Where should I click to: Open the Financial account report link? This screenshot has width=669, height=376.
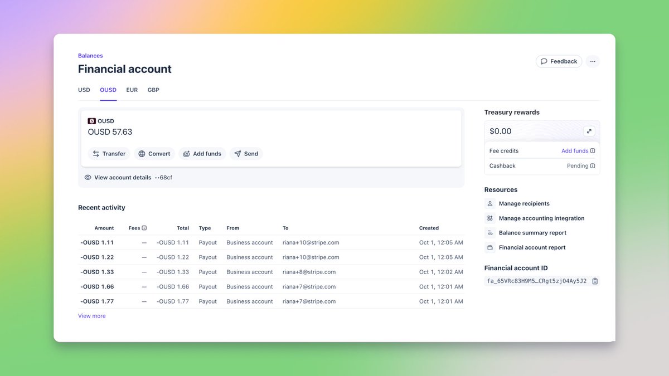[532, 247]
